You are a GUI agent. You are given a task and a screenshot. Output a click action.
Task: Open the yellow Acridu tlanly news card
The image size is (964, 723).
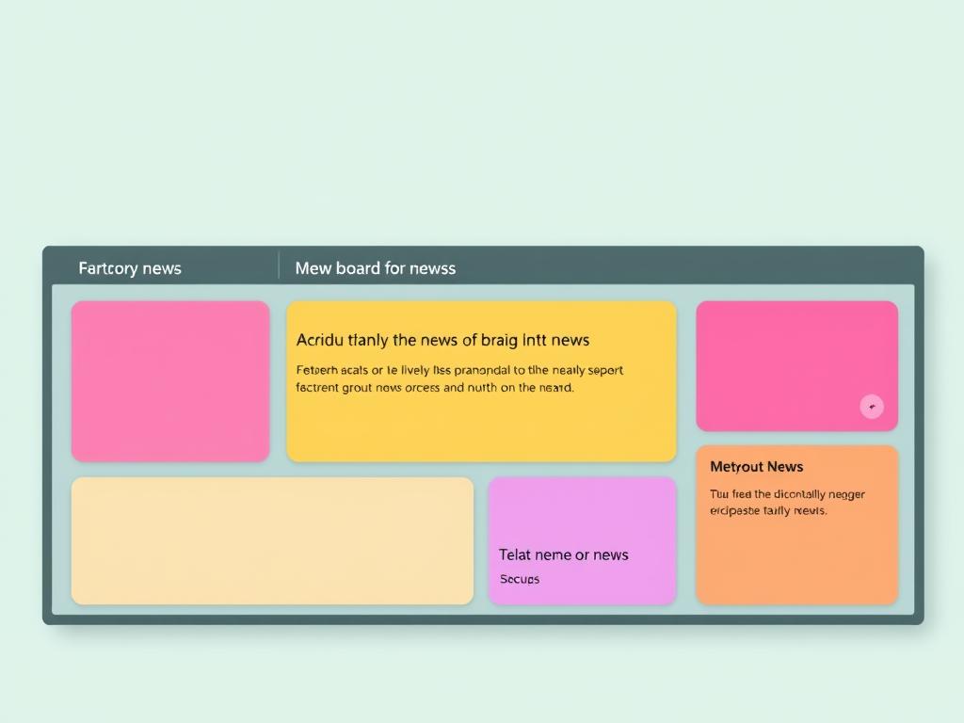point(481,381)
